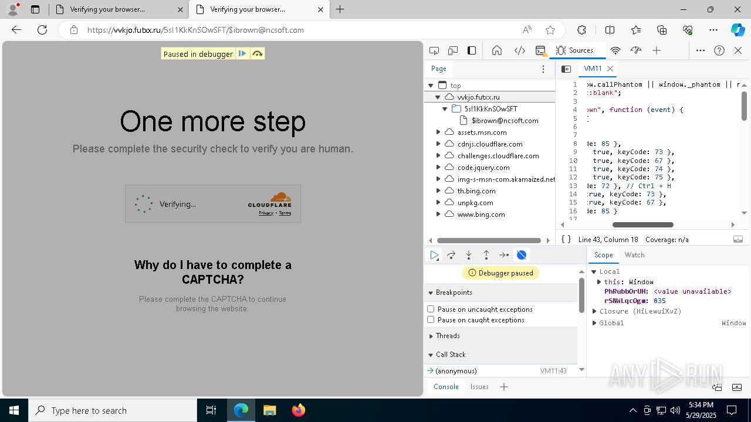
Task: Open a new browser tab
Action: click(340, 9)
